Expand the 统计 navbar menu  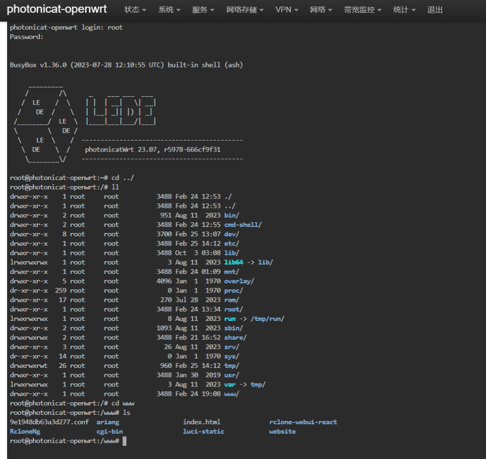(x=404, y=10)
